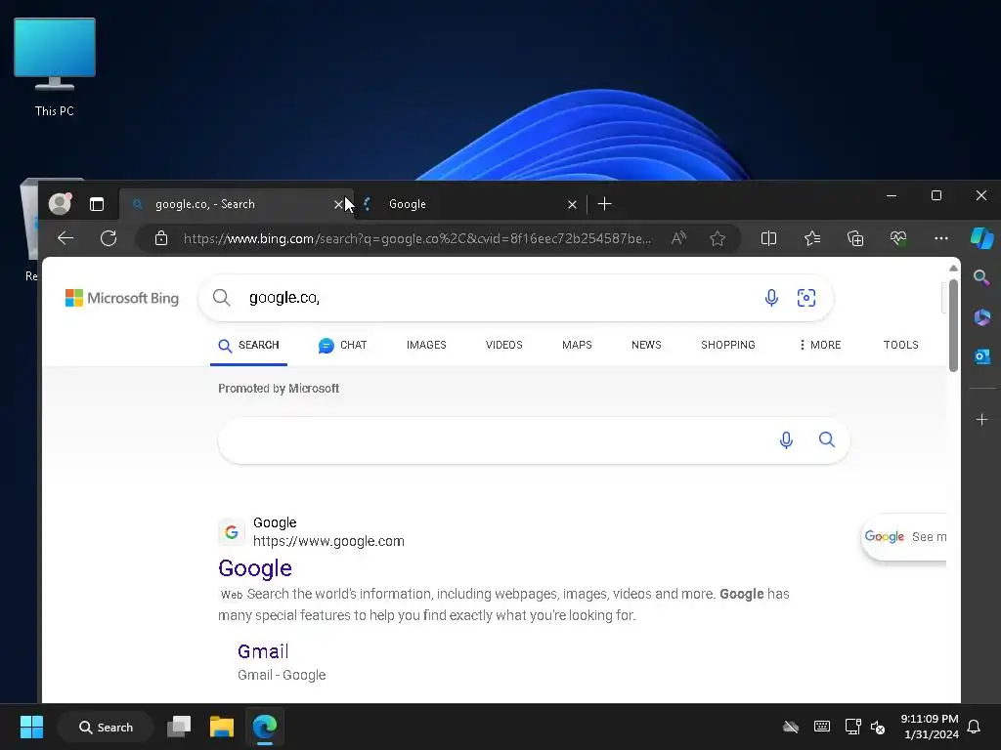Open the taskbar clock and date

(x=930, y=727)
